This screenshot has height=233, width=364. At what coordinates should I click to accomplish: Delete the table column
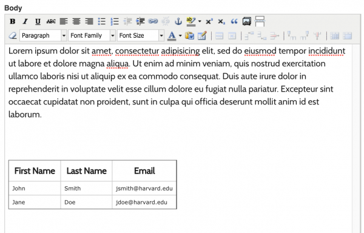tap(317, 36)
